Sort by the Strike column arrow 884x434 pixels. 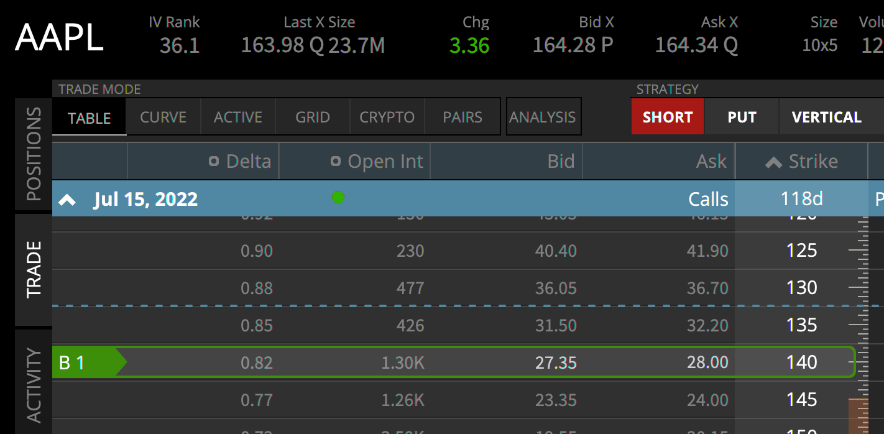(773, 162)
